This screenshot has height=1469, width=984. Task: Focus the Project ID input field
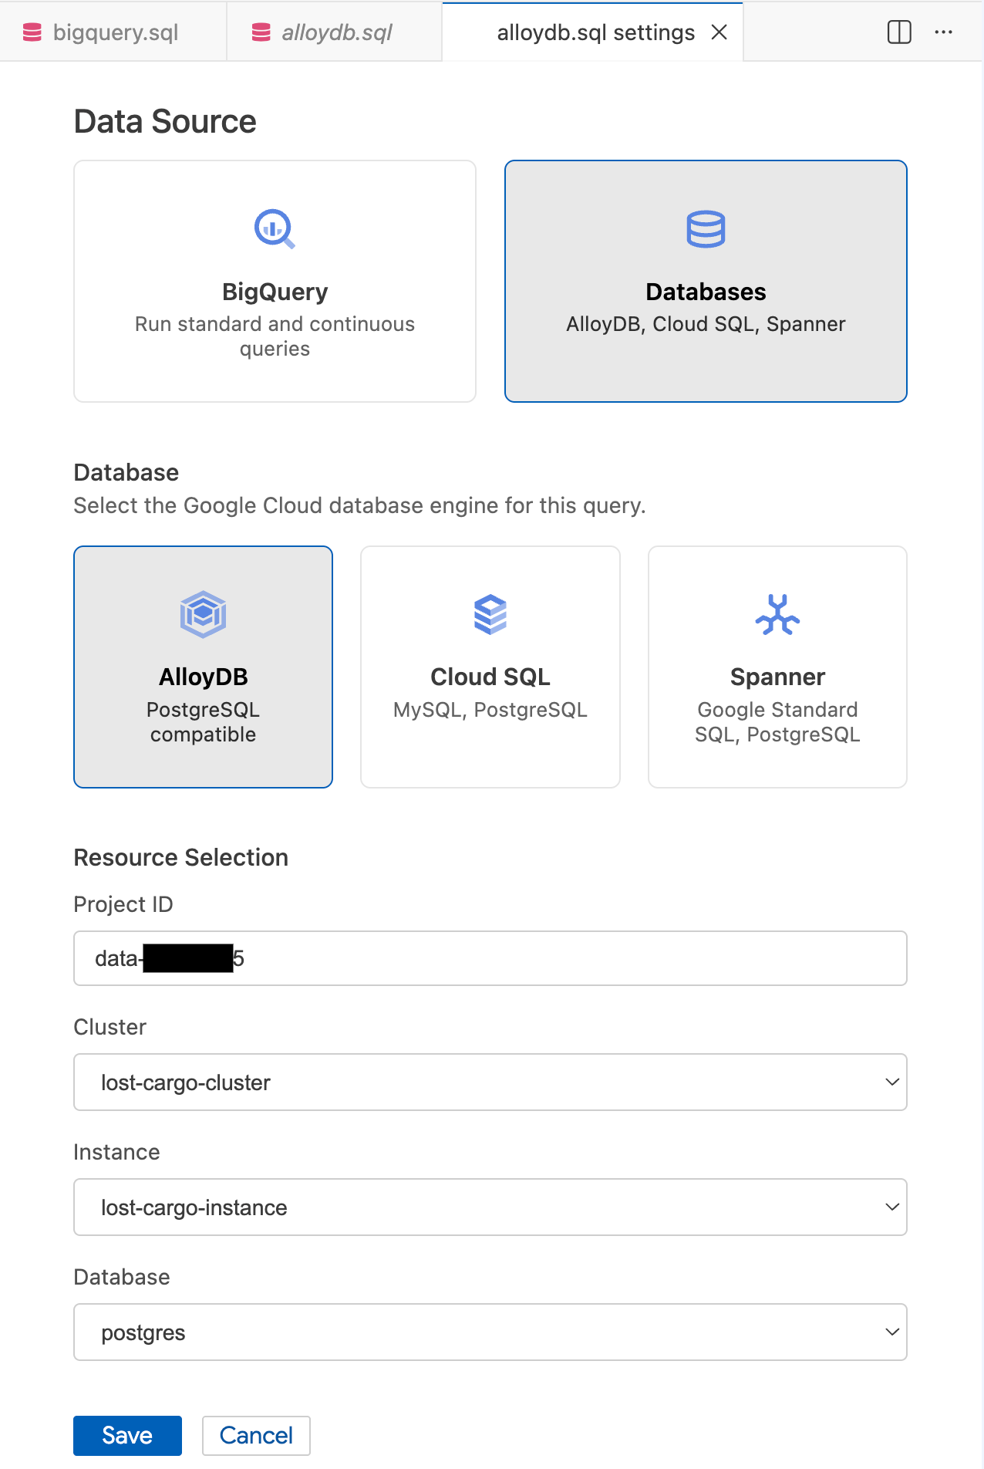(x=490, y=958)
